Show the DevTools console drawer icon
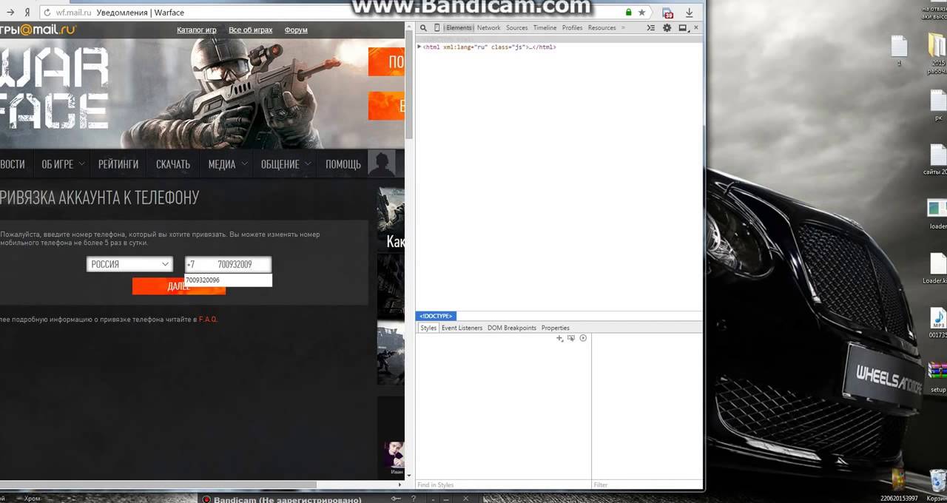This screenshot has width=947, height=503. [x=650, y=28]
